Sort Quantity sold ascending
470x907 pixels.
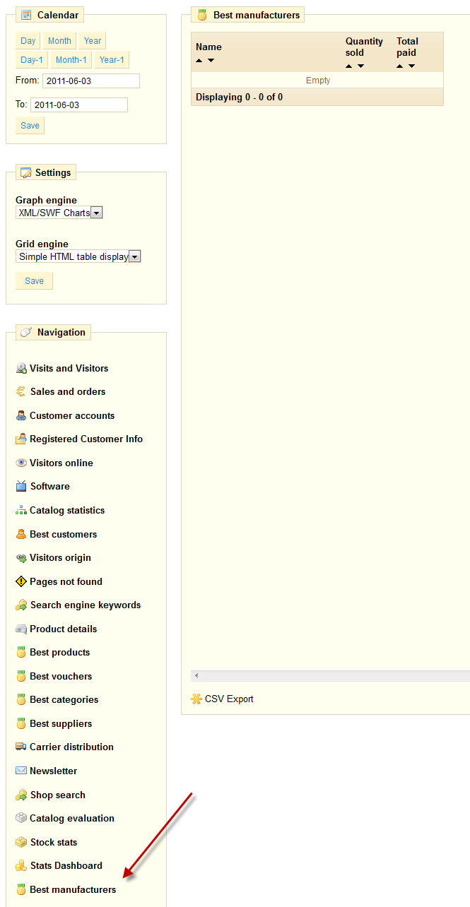(x=349, y=66)
